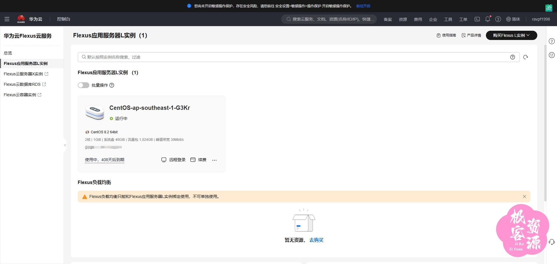Open the 资源 menu

tap(403, 19)
